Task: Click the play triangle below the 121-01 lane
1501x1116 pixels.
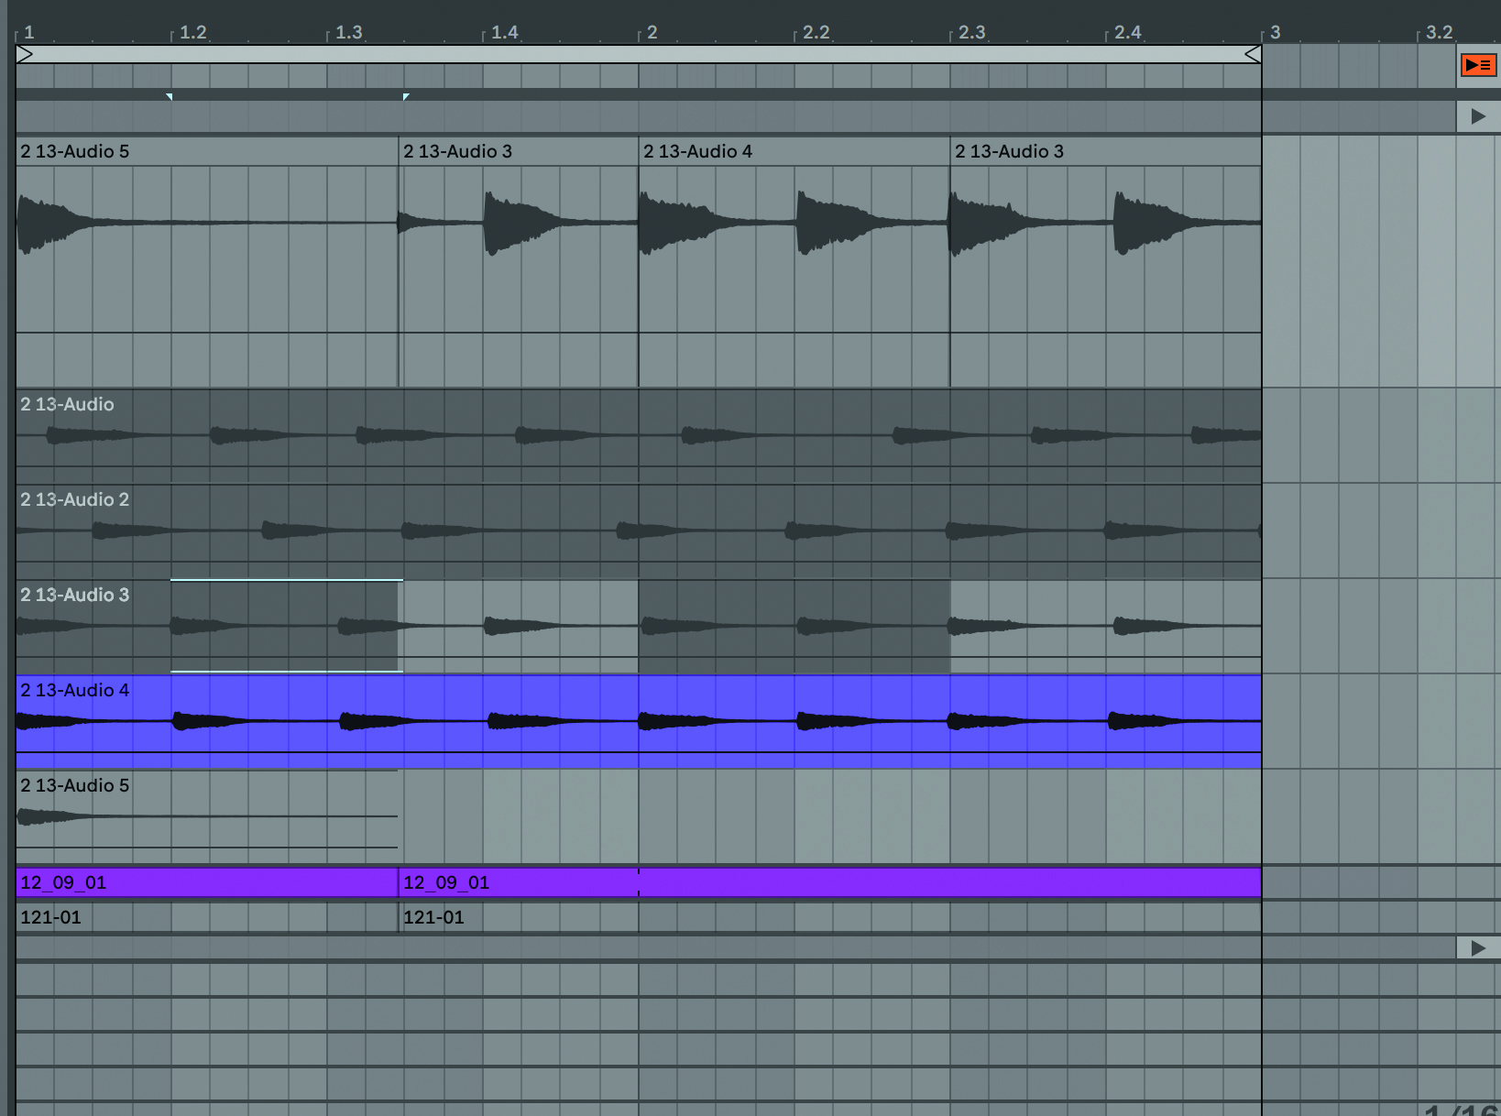Action: [x=1478, y=948]
